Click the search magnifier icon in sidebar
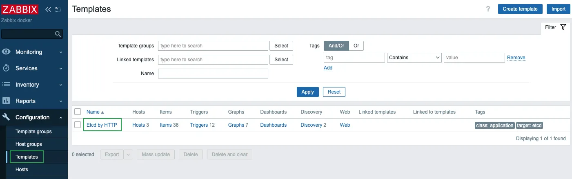This screenshot has height=179, width=572. click(58, 34)
